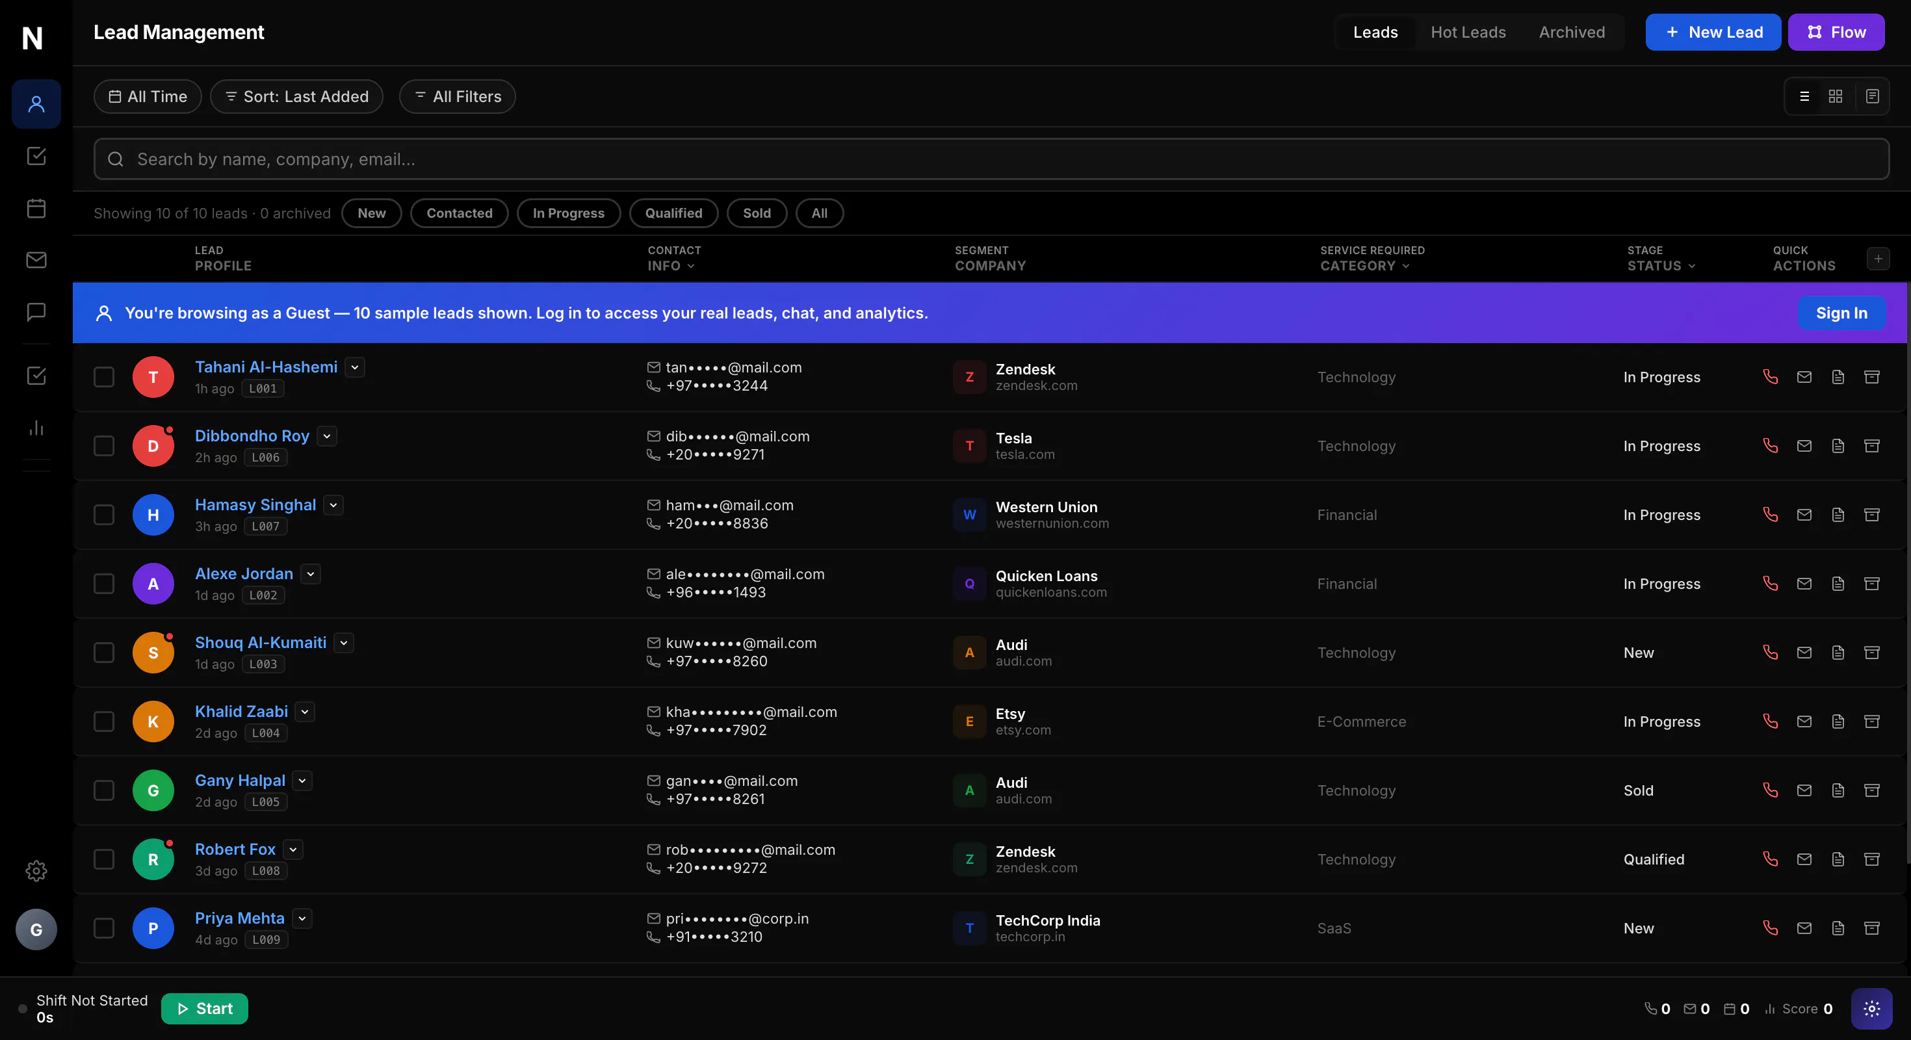1911x1040 pixels.
Task: Open the calendar icon in the sidebar
Action: pos(36,209)
